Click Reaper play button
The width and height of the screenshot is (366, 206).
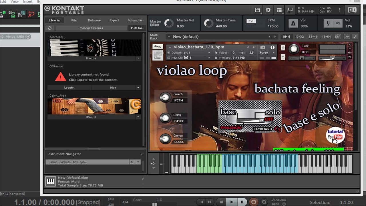(x=232, y=202)
